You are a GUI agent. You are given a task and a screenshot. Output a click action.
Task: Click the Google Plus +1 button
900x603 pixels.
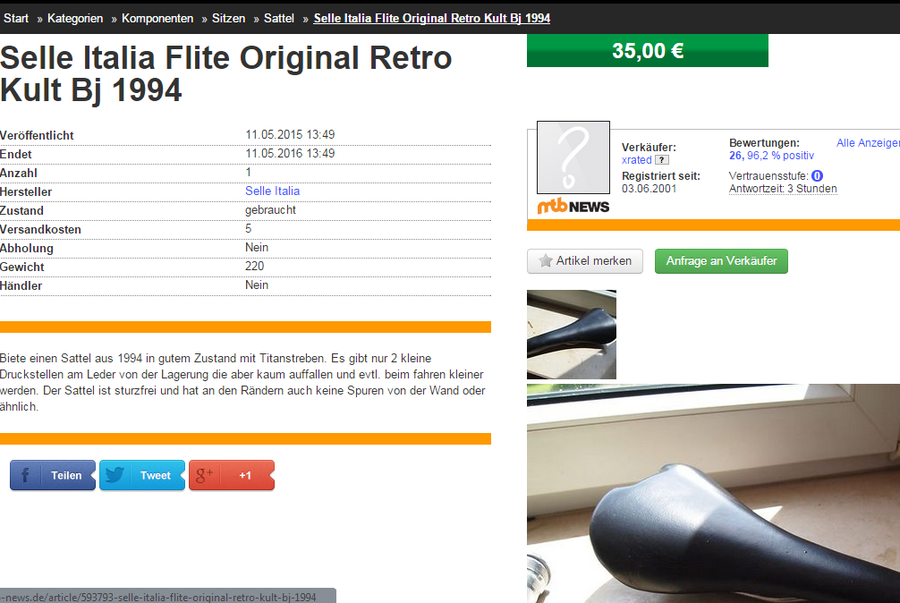pos(232,475)
